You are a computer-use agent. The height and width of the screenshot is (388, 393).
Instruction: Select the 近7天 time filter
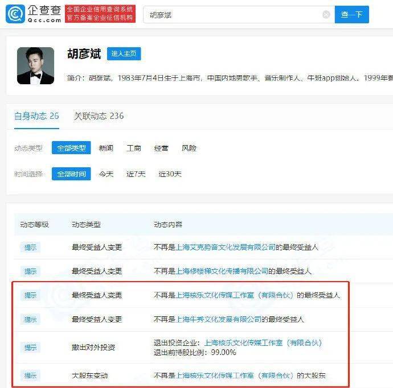point(136,174)
